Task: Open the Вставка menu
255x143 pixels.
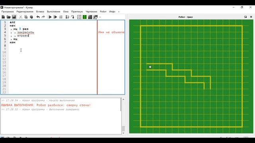Action: pyautogui.click(x=40, y=12)
